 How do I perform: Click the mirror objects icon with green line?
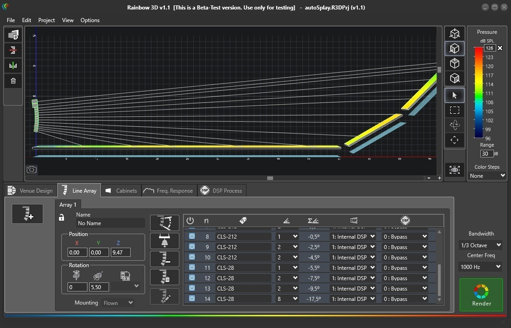pyautogui.click(x=13, y=66)
